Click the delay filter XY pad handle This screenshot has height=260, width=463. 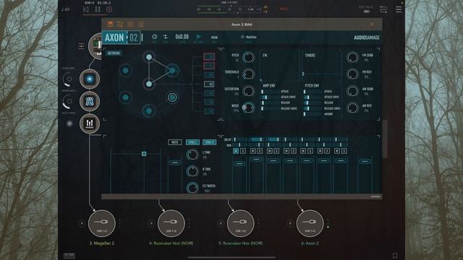(144, 154)
